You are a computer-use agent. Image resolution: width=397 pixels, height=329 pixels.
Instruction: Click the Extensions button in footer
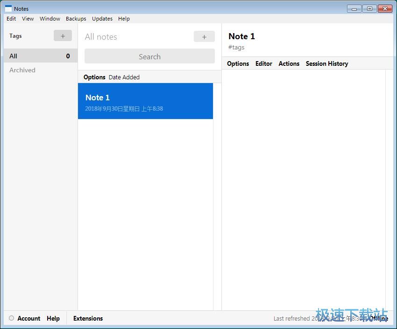88,318
